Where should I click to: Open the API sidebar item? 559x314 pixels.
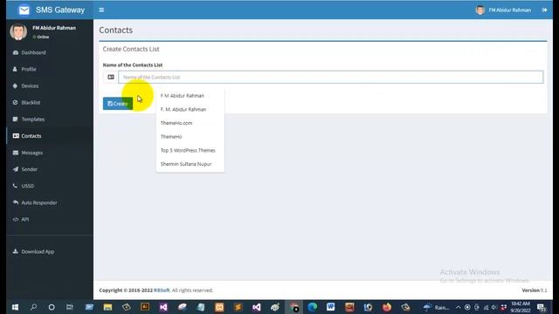coord(50,219)
